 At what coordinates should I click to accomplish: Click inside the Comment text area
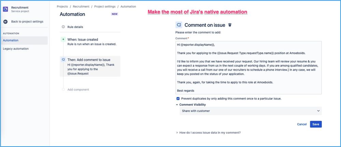tap(248, 68)
